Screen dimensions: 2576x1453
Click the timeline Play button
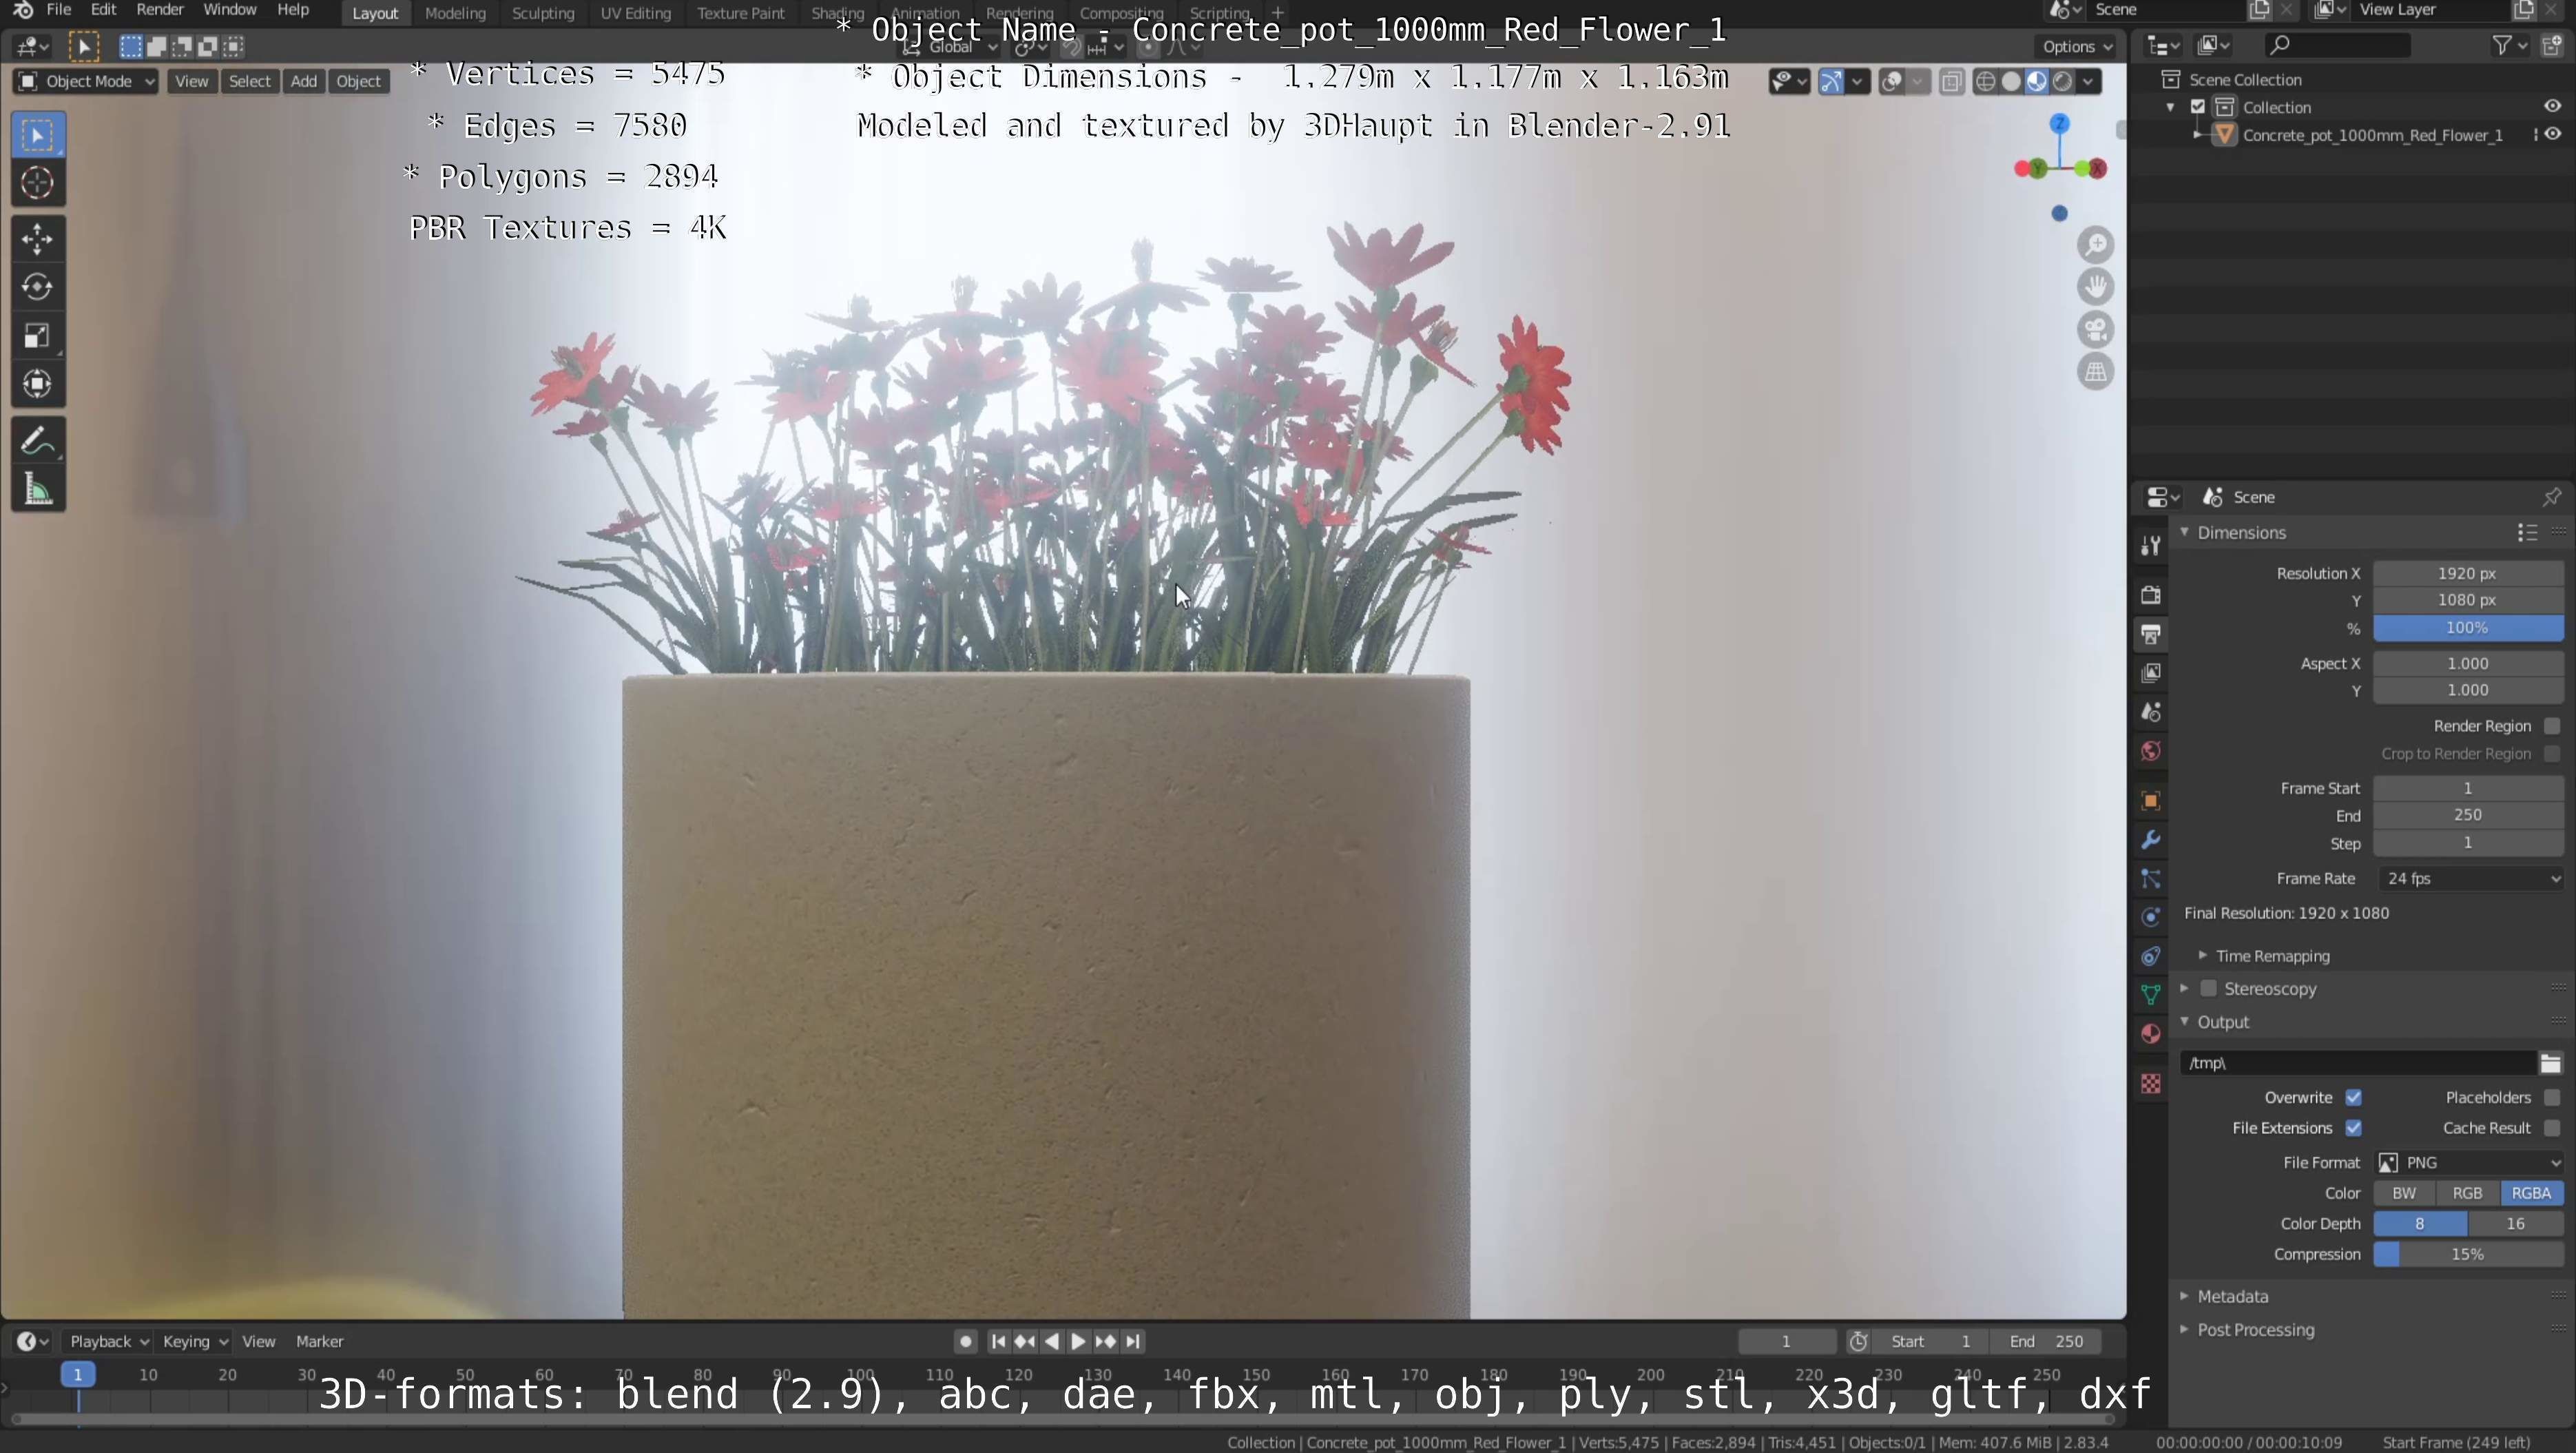tap(1078, 1342)
